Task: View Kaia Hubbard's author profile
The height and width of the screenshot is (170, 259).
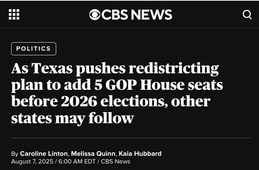Action: (x=140, y=154)
